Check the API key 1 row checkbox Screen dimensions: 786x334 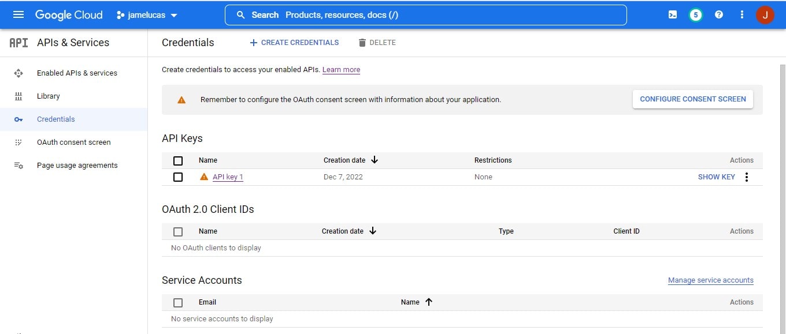click(x=178, y=177)
